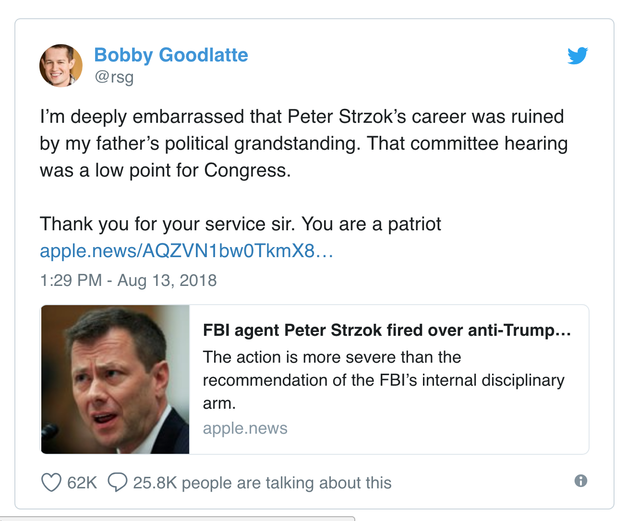627x521 pixels.
Task: Open "25.8K people are talking about this"
Action: 262,483
